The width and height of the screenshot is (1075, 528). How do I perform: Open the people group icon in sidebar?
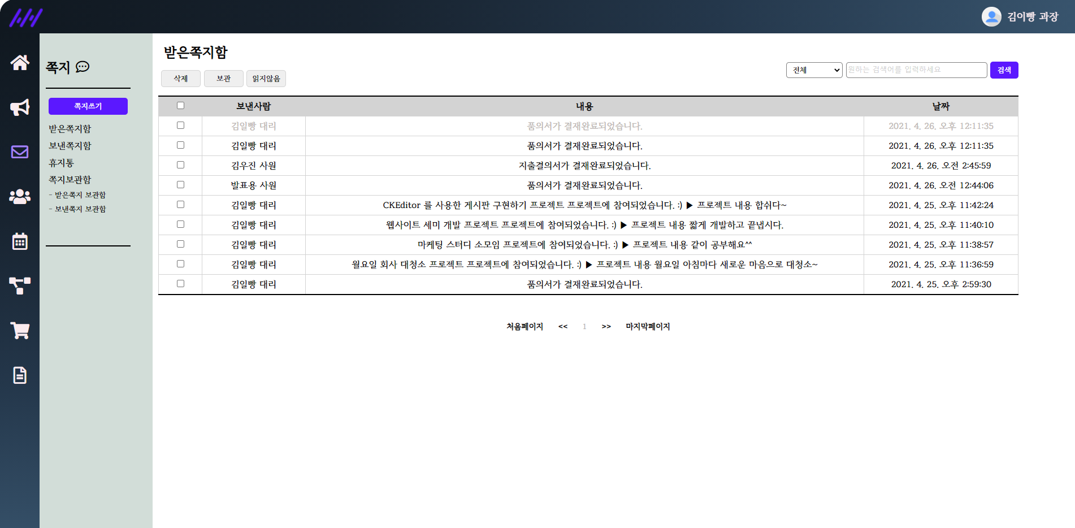(x=20, y=197)
